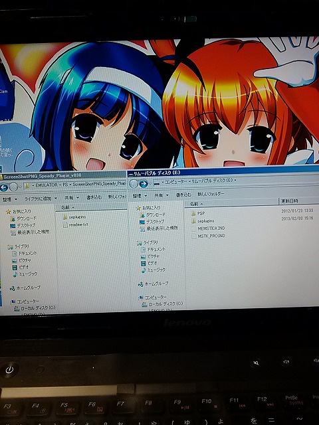Select 最近表示した場所 in E: window sidebar

coord(162,228)
